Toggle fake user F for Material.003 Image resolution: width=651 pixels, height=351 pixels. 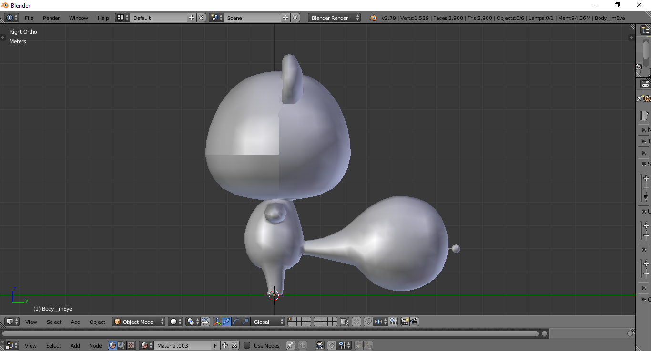click(215, 345)
